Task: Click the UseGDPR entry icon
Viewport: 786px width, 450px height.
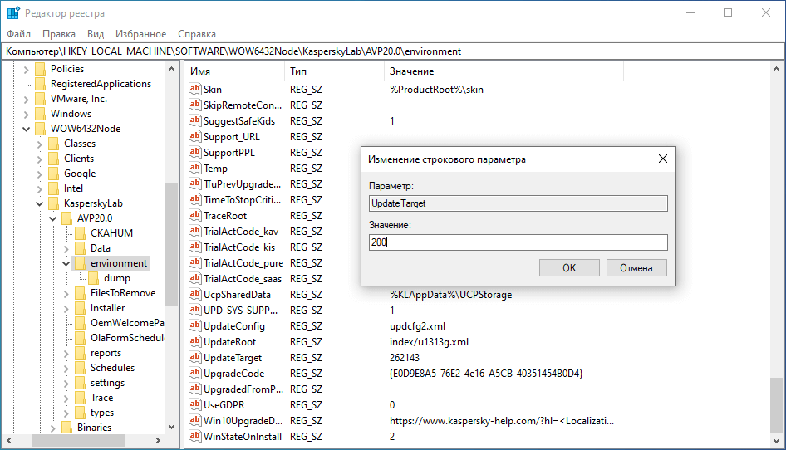Action: pos(195,405)
